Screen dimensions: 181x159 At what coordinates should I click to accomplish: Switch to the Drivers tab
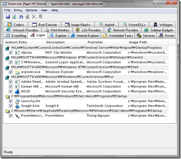(x=166, y=36)
